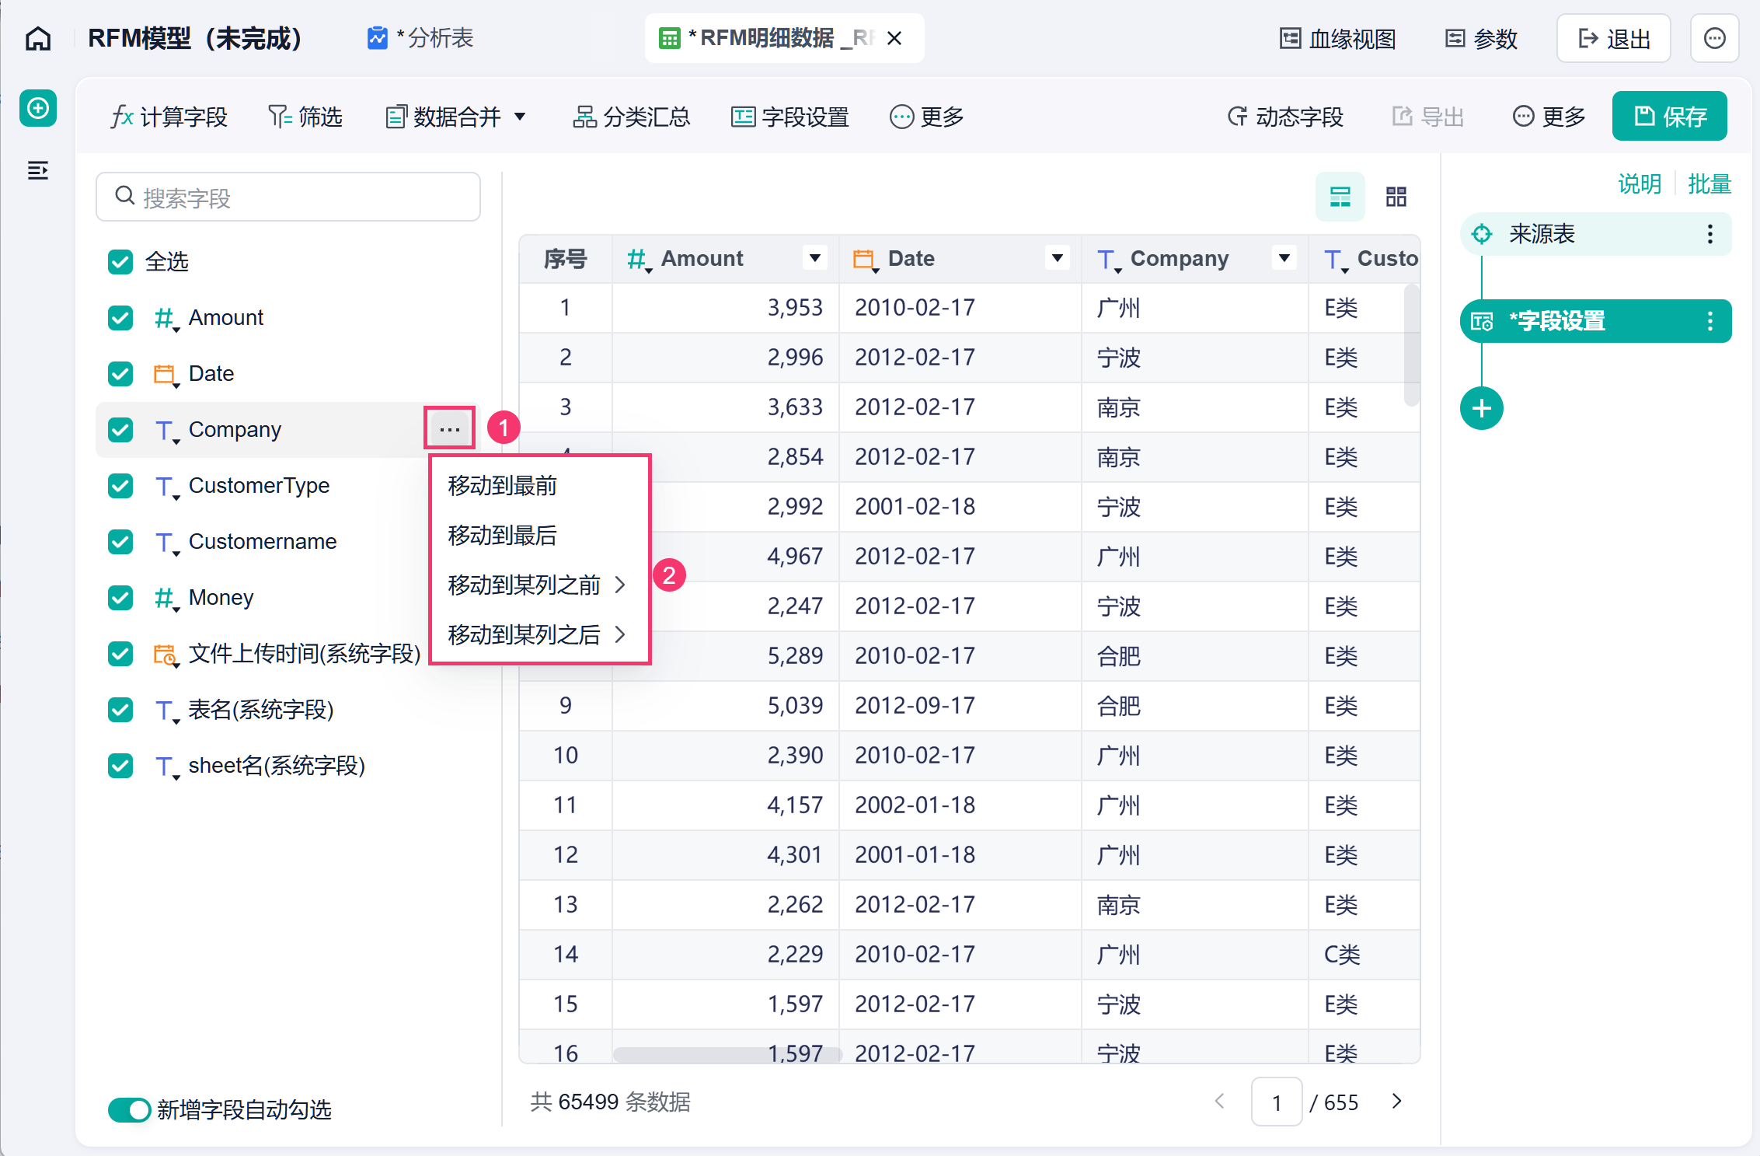Turn off 新增字段自动勾选 toggle
Image resolution: width=1760 pixels, height=1156 pixels.
(x=129, y=1109)
